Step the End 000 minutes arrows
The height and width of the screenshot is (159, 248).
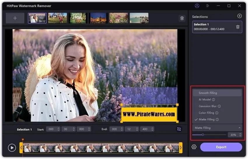click(122, 129)
